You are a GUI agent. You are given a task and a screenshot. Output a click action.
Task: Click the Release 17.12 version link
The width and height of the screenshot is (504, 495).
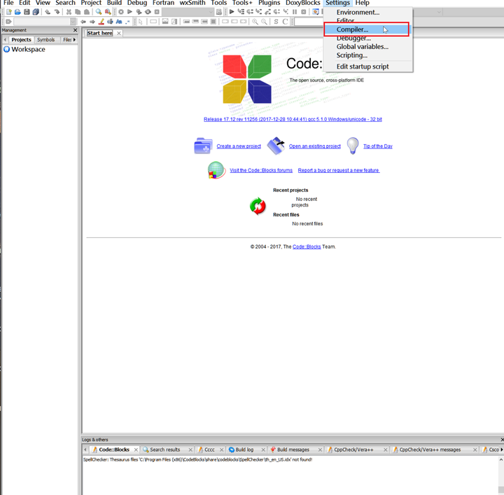tap(293, 119)
